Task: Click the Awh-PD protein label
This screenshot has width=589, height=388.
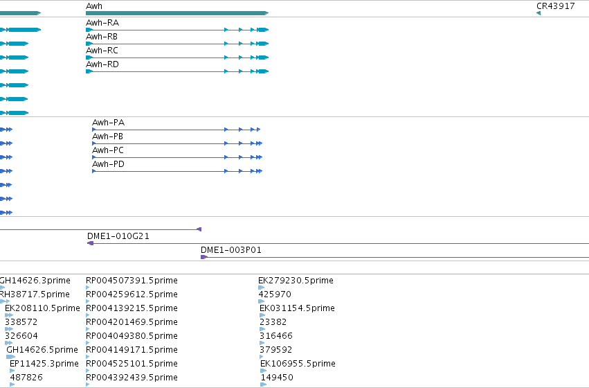Action: [x=108, y=164]
